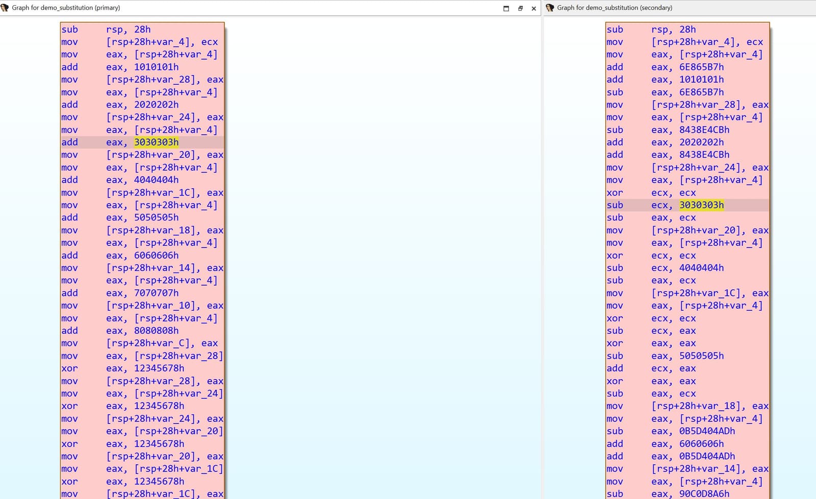
Task: Click 0B5D404ADh sub operand in the secondary graph
Action: pyautogui.click(x=707, y=431)
